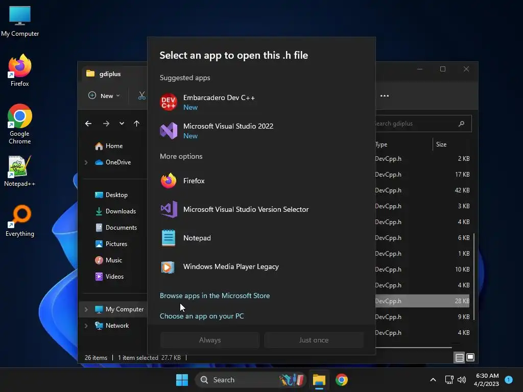Viewport: 523px width, 392px height.
Task: Pick Firefox in More options list
Action: [x=261, y=181]
